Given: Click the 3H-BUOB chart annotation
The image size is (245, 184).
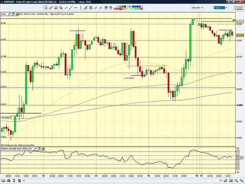Looking at the screenshot, I should click(x=6, y=117).
